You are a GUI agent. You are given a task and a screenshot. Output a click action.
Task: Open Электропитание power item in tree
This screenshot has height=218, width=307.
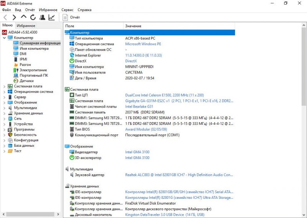click(x=33, y=70)
